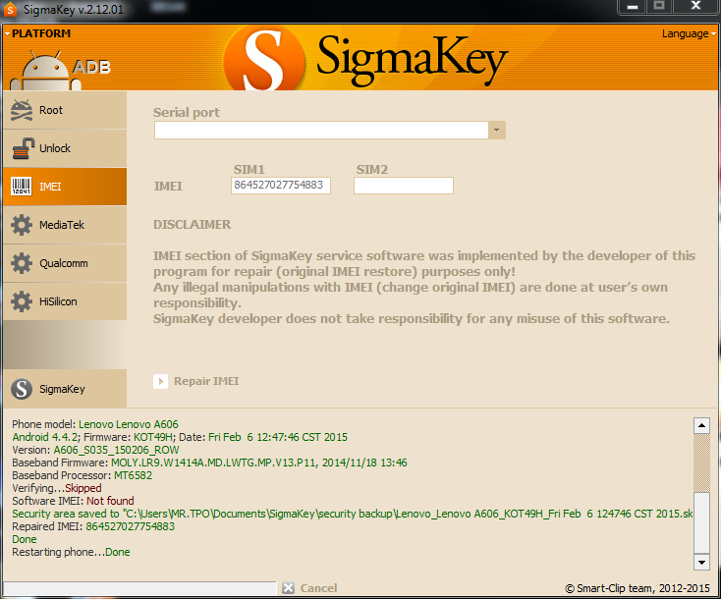Click the 'MT6582' baseband processor value
This screenshot has width=721, height=599.
pos(133,475)
